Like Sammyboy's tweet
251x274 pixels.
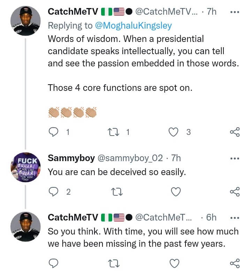coord(176,192)
